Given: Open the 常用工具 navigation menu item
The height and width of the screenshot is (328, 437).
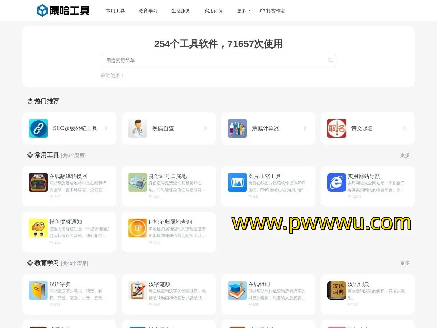Looking at the screenshot, I should pyautogui.click(x=115, y=11).
